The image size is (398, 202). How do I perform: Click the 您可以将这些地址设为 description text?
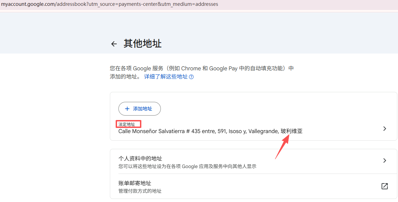187,167
